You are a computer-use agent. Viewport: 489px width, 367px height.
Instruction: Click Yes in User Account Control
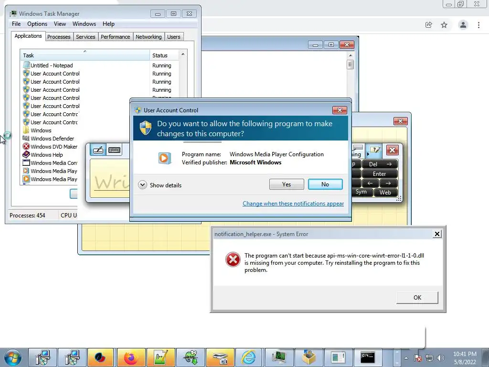tap(287, 184)
